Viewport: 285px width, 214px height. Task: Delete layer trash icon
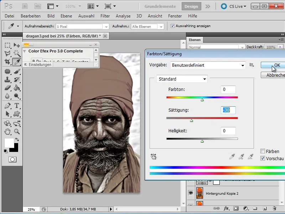(x=274, y=208)
